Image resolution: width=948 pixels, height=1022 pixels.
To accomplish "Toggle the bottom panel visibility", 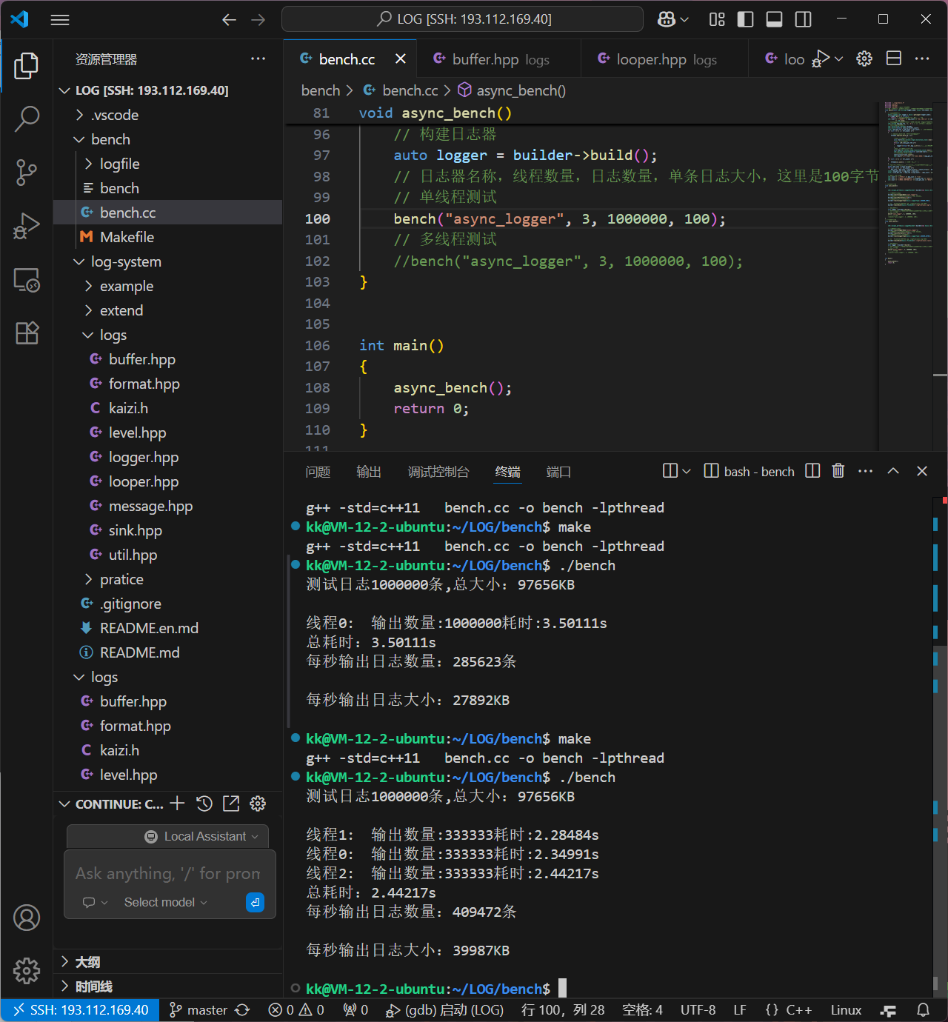I will coord(774,20).
